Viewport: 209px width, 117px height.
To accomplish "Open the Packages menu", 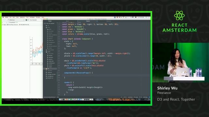I will pyautogui.click(x=32, y=17).
